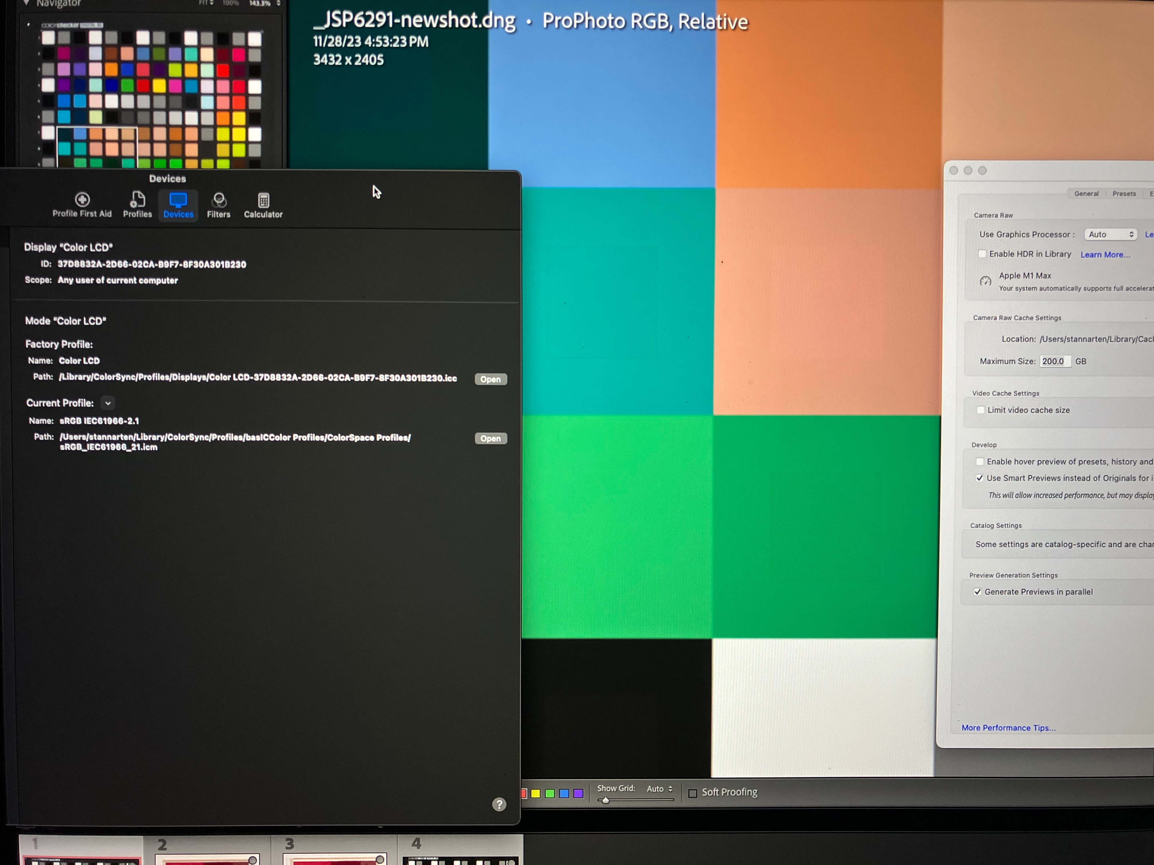
Task: Open the Calculator toolbar icon
Action: coord(263,205)
